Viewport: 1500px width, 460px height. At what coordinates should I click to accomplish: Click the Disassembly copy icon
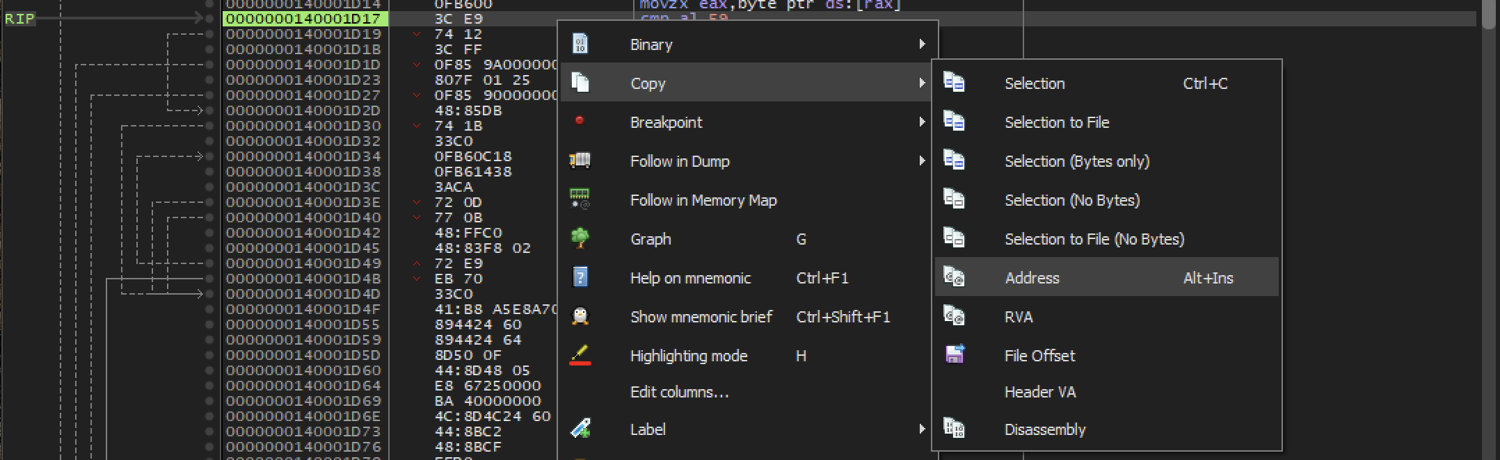[x=954, y=428]
